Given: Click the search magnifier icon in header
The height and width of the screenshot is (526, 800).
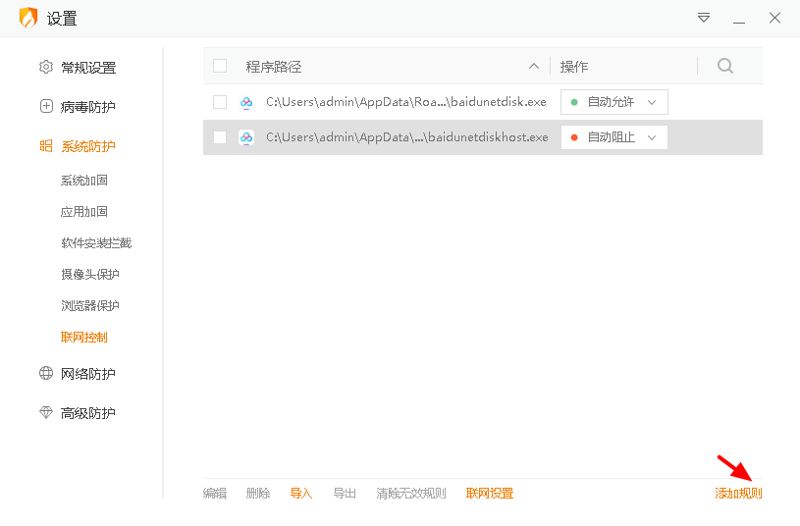Looking at the screenshot, I should [x=725, y=66].
